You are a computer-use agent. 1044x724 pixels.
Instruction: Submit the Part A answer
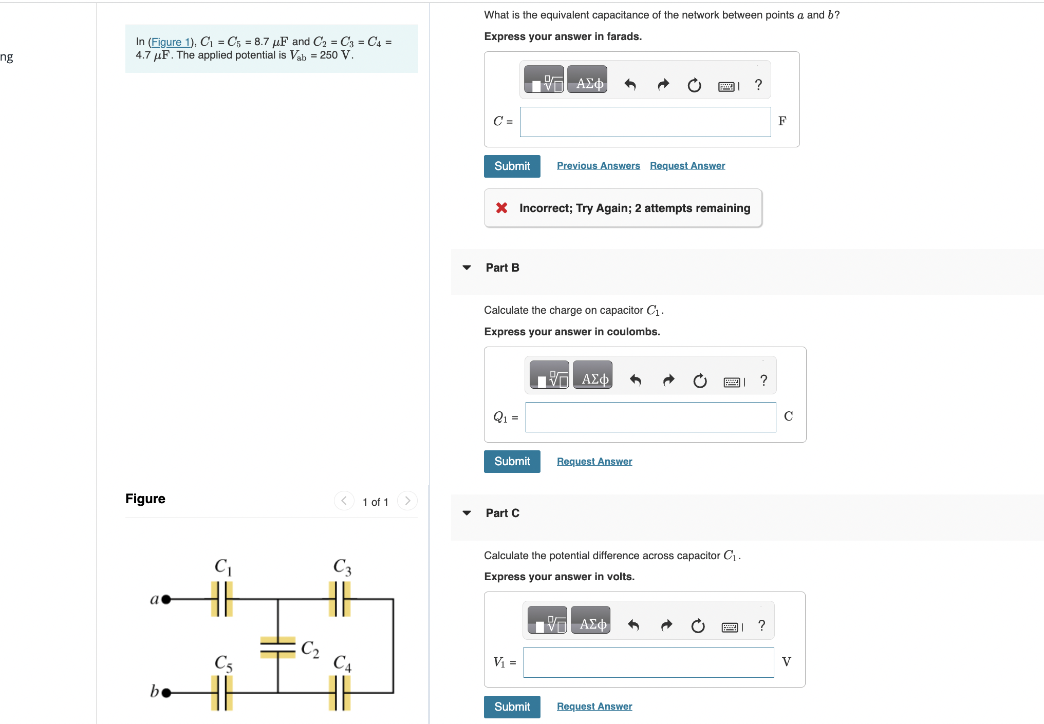tap(512, 166)
